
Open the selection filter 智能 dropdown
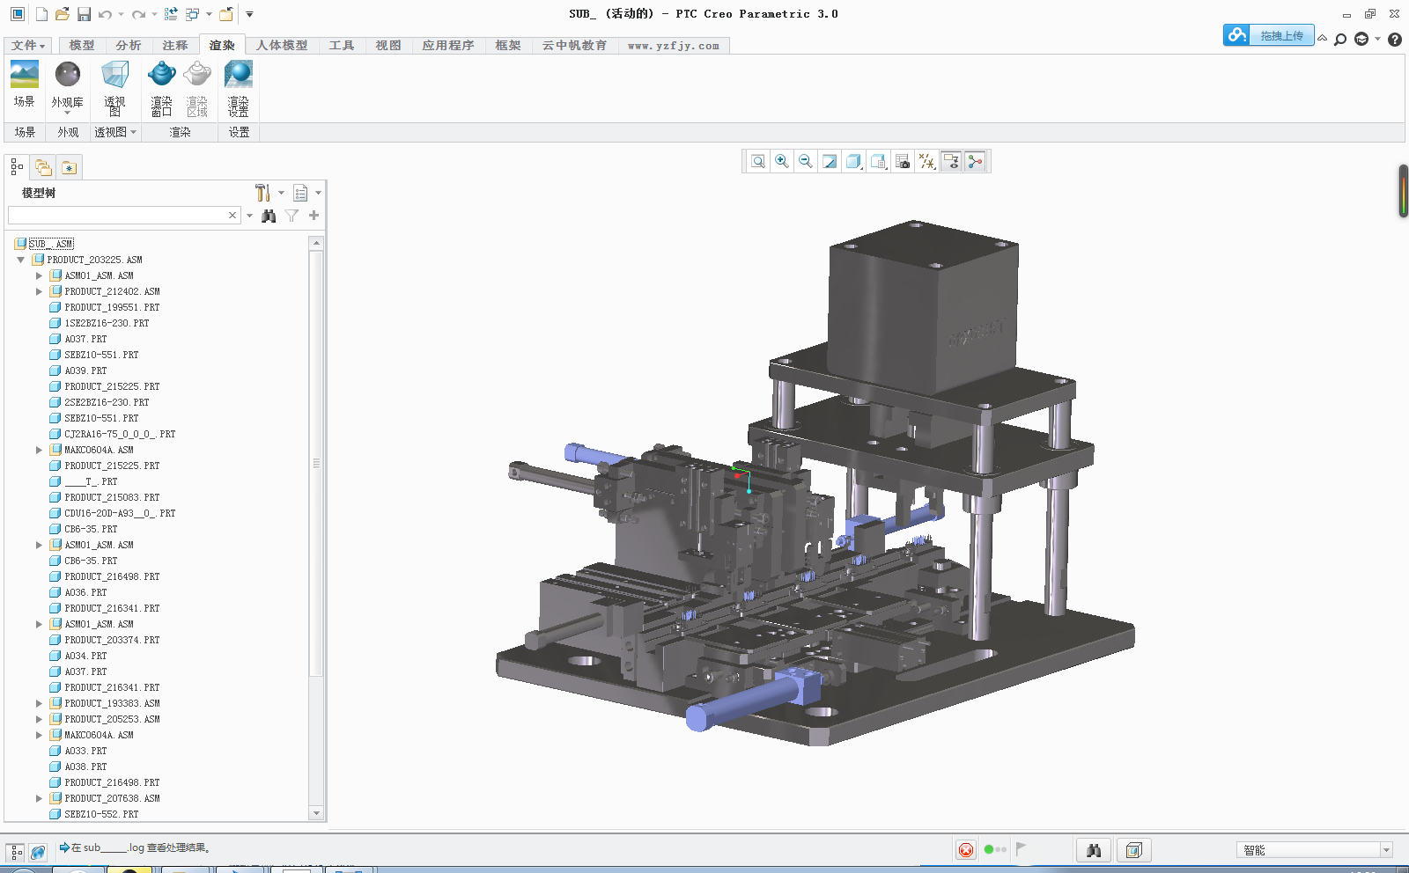[x=1385, y=850]
